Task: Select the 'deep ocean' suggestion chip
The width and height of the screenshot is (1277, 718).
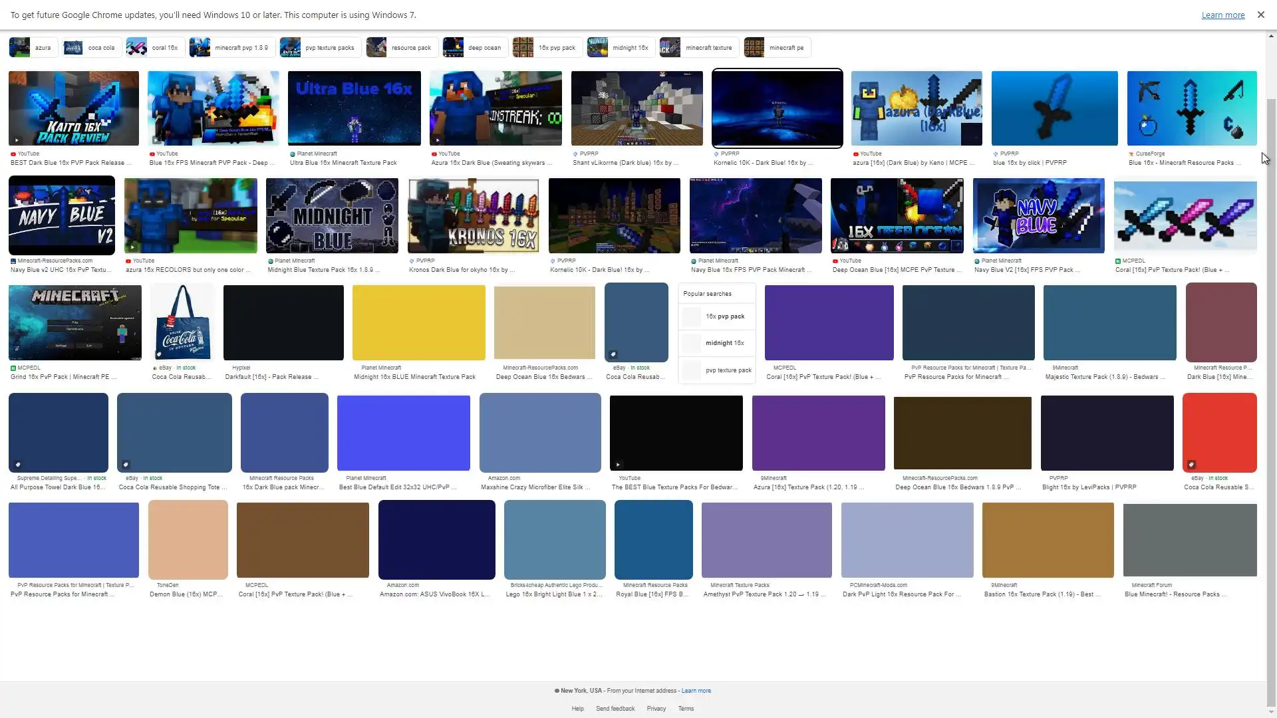Action: tap(475, 48)
